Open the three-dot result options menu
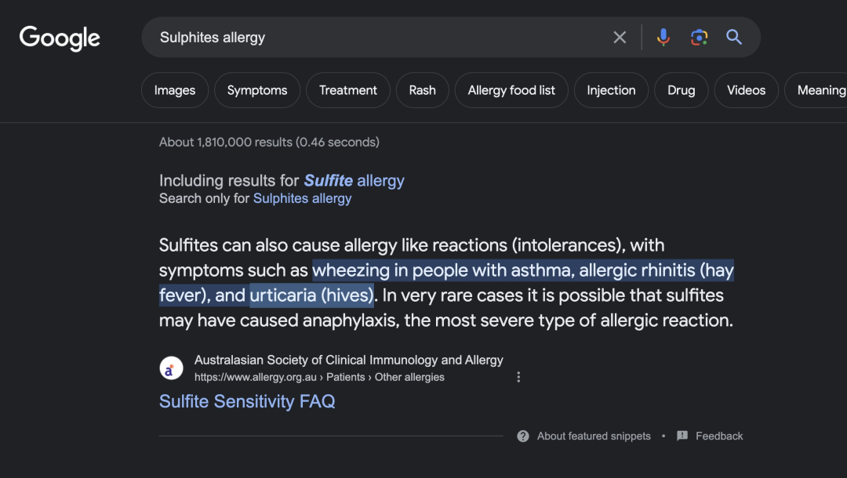 coord(518,377)
